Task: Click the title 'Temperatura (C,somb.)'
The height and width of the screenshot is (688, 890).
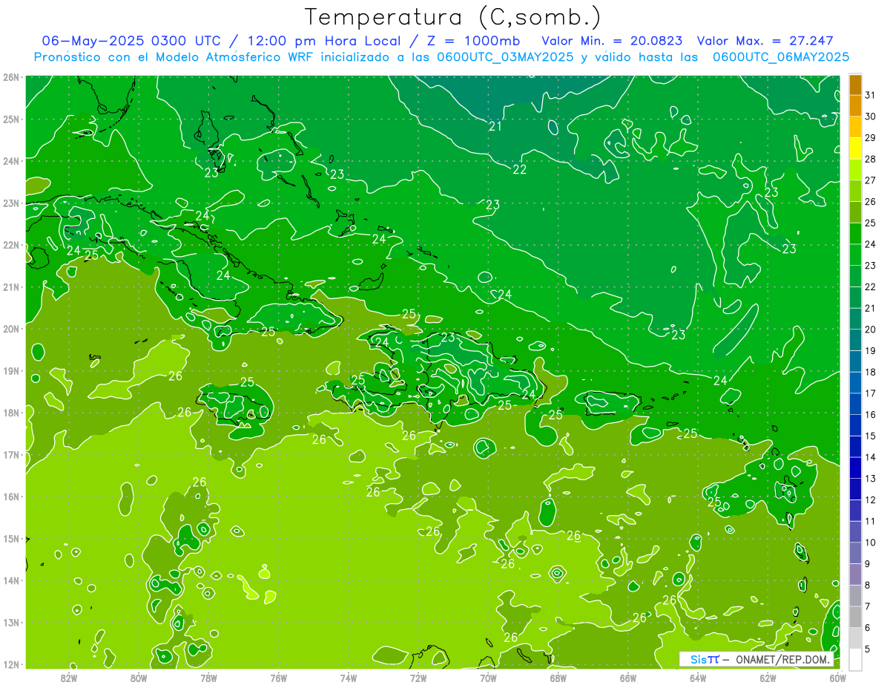Action: 453,18
